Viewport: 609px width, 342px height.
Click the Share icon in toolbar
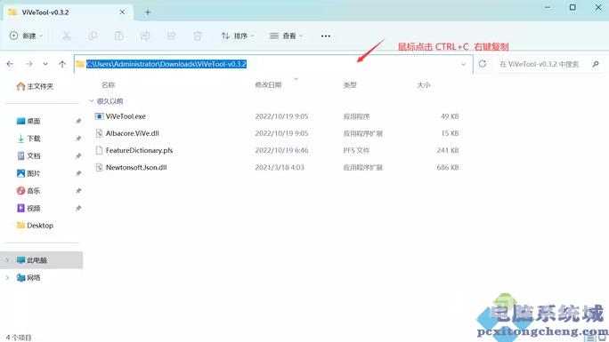click(x=171, y=36)
